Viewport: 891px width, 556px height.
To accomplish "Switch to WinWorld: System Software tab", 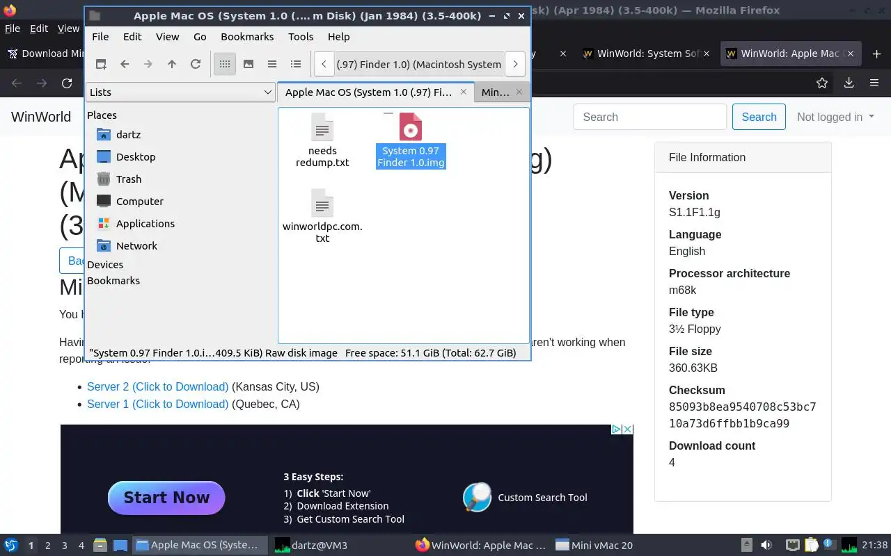I will pos(647,54).
